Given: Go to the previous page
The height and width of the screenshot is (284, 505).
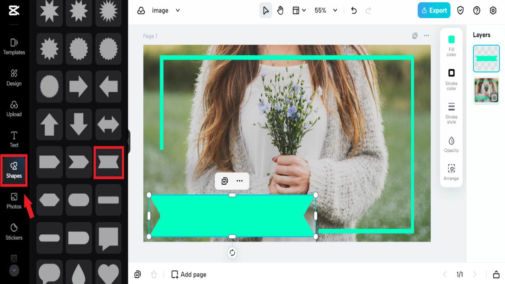Looking at the screenshot, I should tap(445, 275).
